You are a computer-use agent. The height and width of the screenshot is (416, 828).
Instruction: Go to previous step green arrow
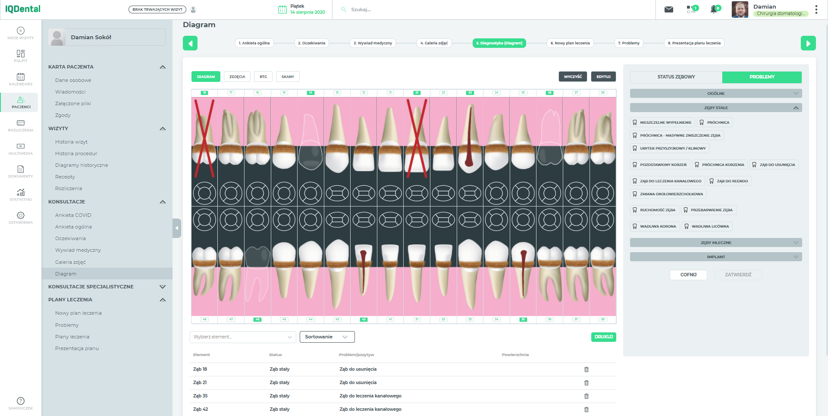click(x=190, y=43)
